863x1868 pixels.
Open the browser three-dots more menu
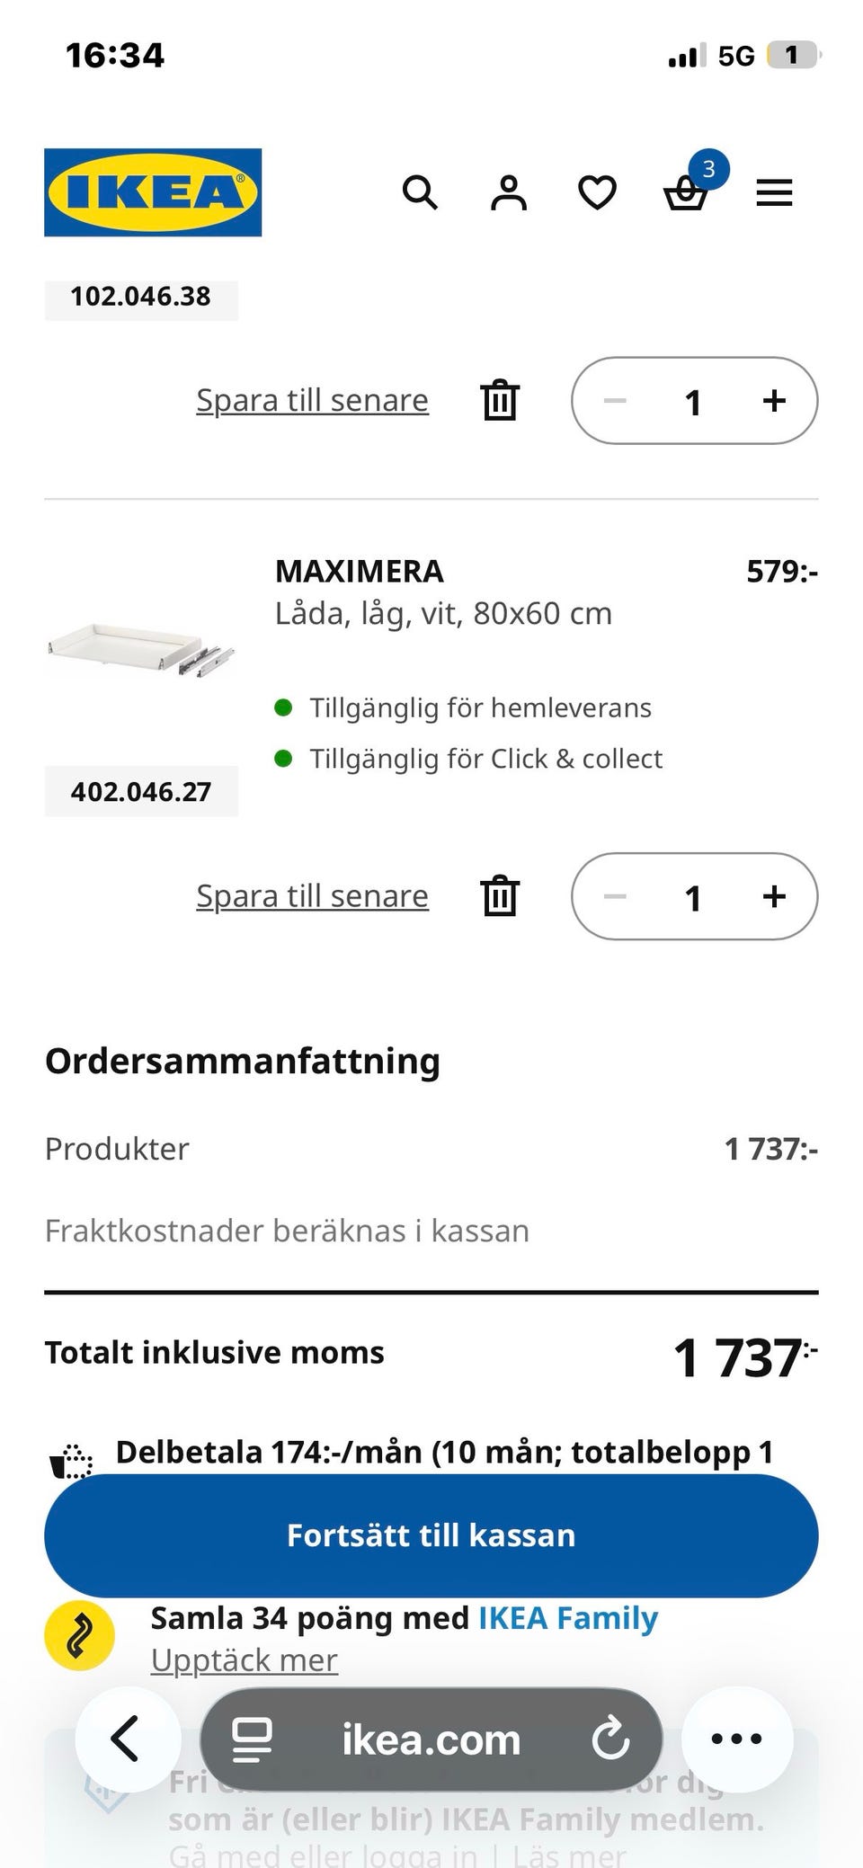(737, 1739)
